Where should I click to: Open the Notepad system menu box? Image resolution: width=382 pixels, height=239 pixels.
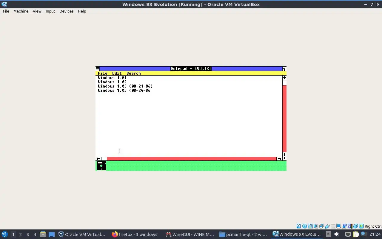point(97,69)
